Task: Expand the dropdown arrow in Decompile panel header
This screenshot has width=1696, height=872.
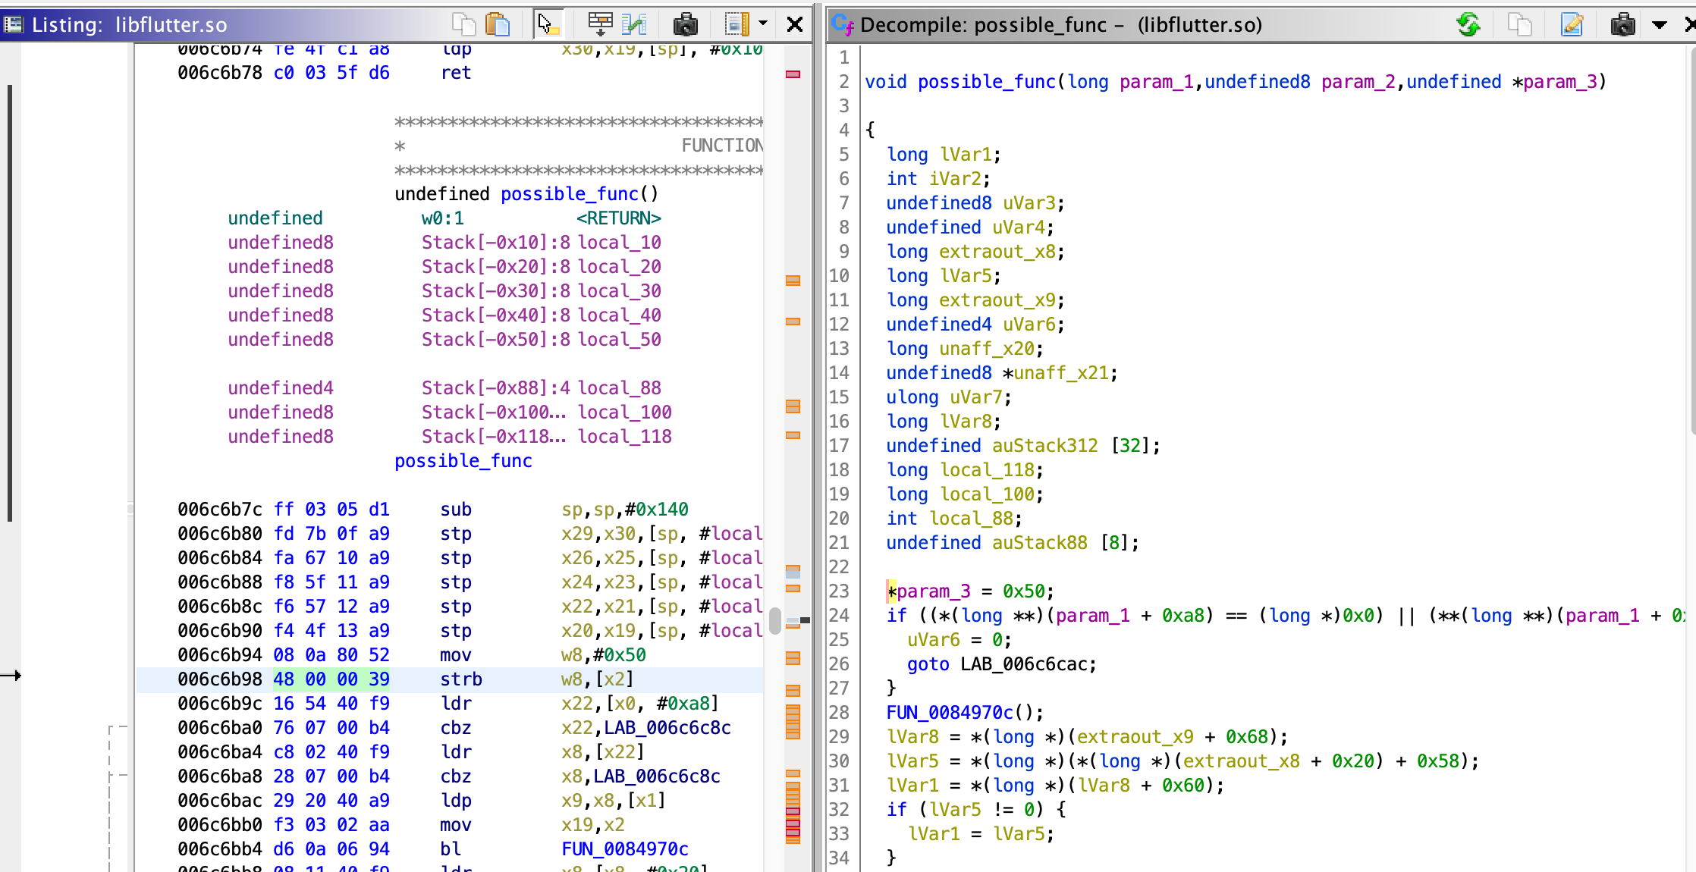Action: coord(1657,24)
